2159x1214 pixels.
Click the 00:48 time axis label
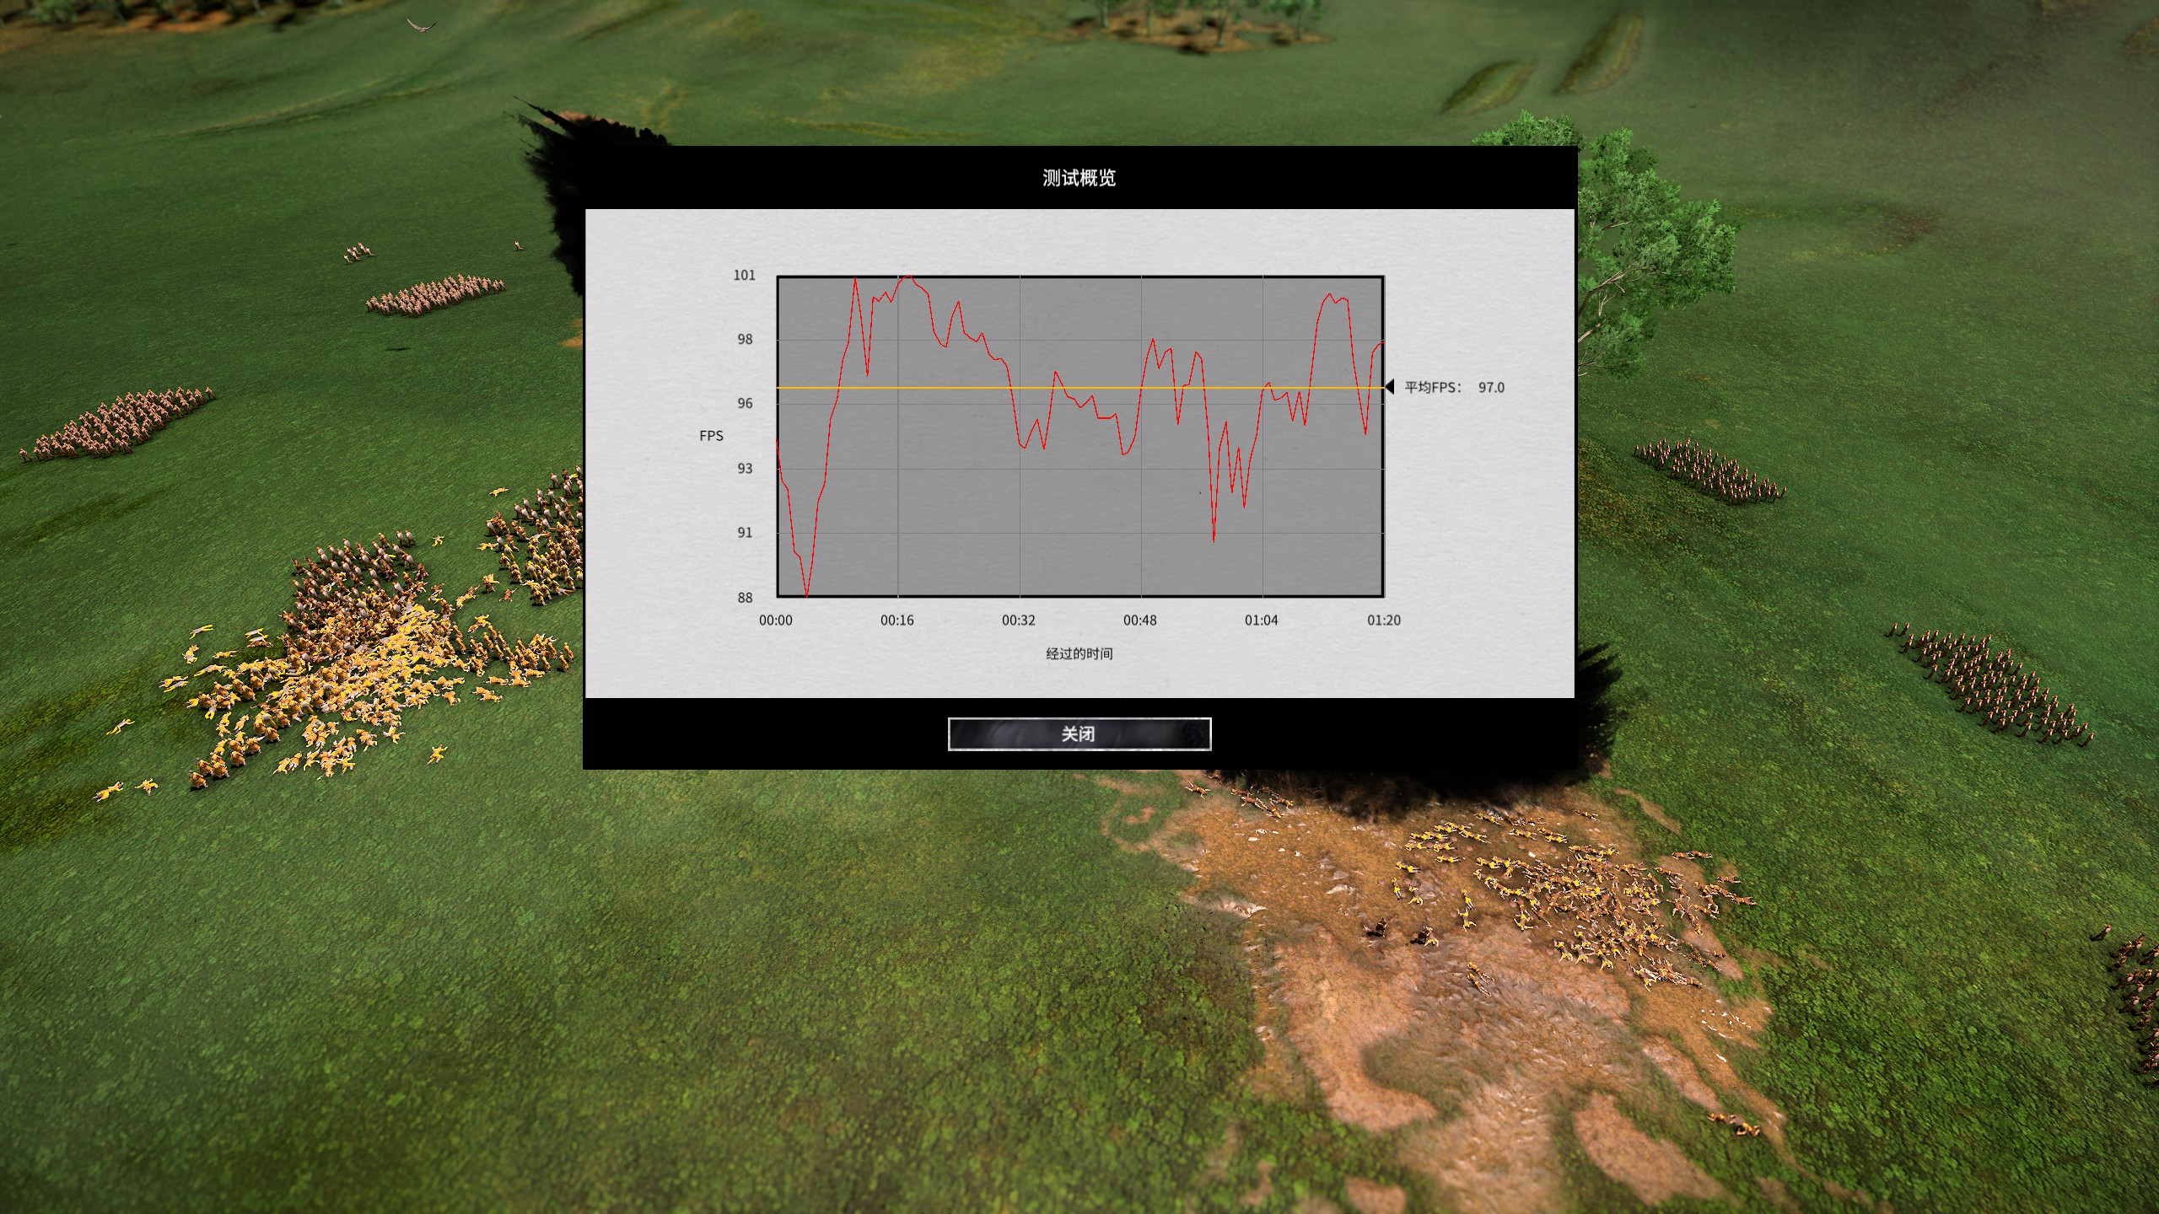coord(1139,620)
